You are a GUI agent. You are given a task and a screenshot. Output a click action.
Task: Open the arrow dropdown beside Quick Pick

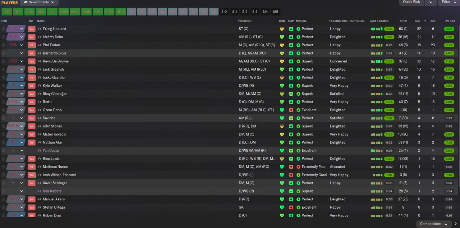431,2
